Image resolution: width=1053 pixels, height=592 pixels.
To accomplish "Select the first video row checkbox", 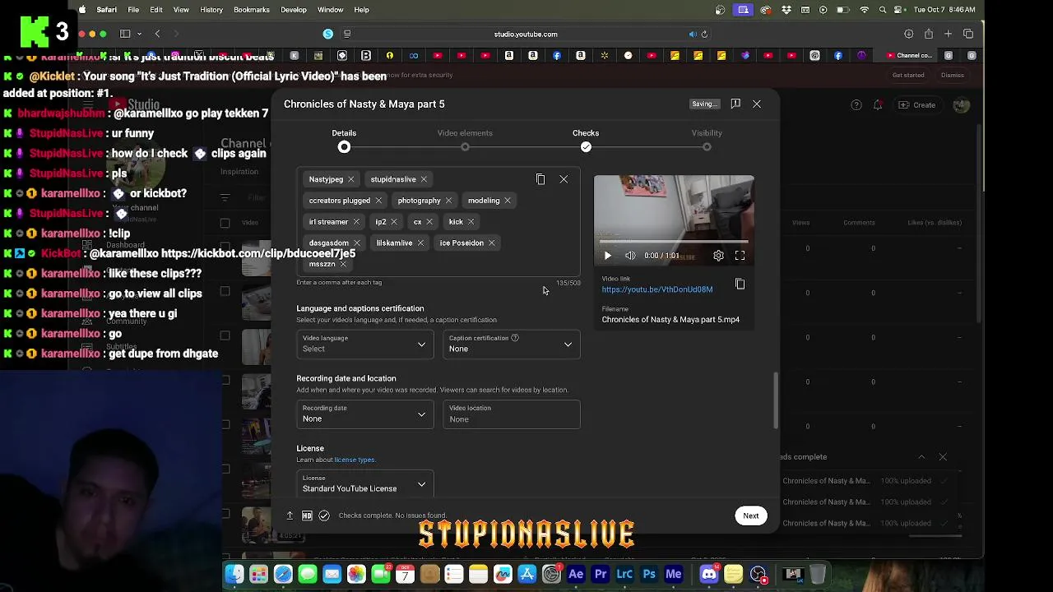I will pos(225,248).
